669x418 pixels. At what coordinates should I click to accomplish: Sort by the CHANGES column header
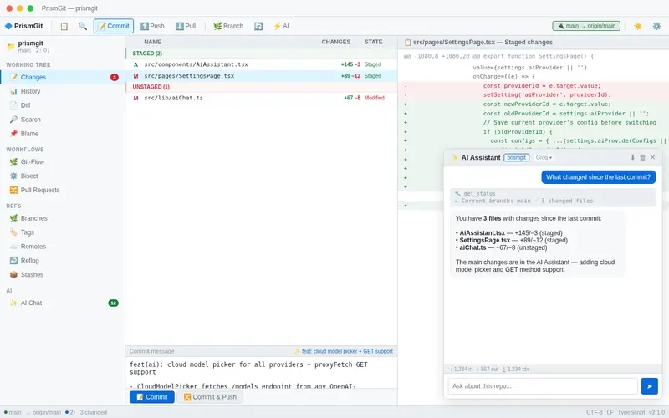click(336, 42)
